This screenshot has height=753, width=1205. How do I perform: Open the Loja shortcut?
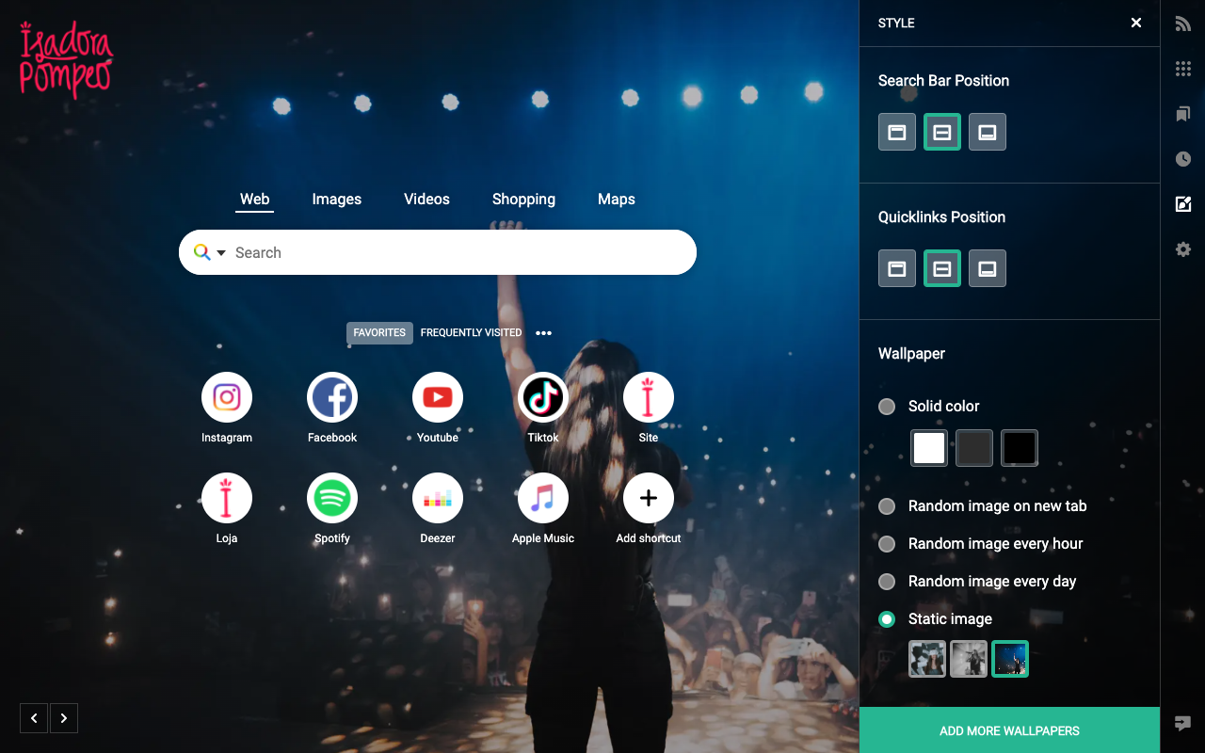click(x=227, y=498)
